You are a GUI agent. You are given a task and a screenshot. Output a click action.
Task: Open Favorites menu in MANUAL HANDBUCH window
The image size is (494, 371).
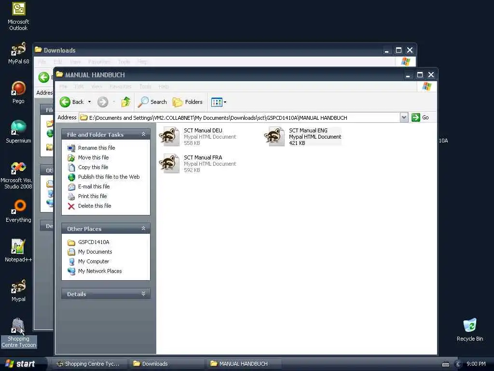[120, 86]
